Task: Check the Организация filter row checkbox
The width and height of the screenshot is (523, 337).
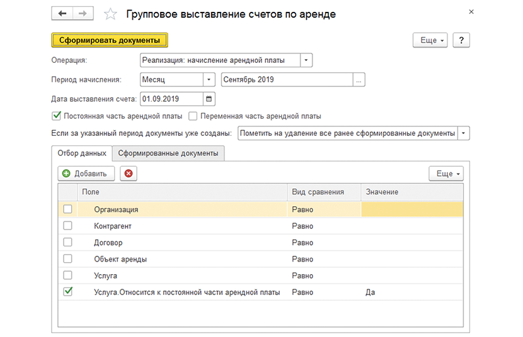Action: 67,209
